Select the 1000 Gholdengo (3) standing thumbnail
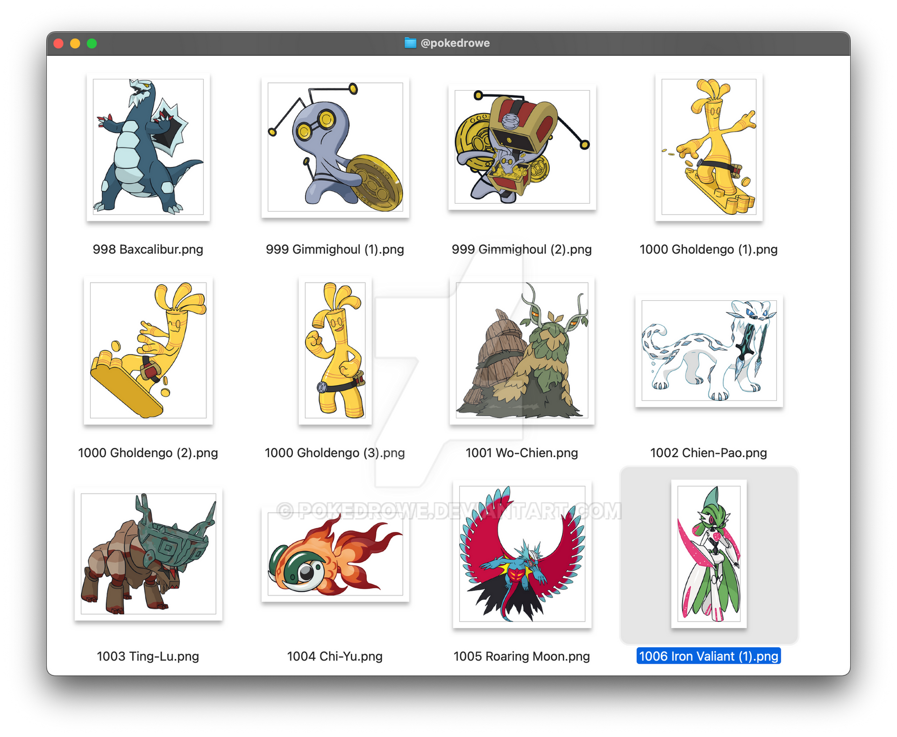 point(335,350)
